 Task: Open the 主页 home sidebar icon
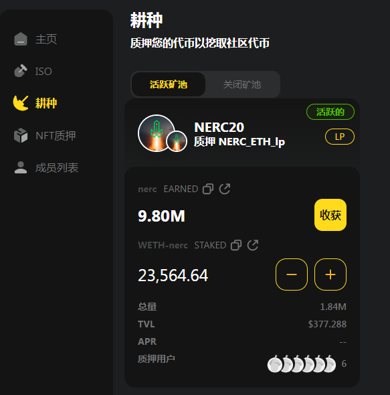(21, 39)
